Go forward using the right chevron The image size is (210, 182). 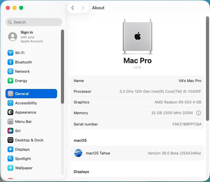pos(83,8)
